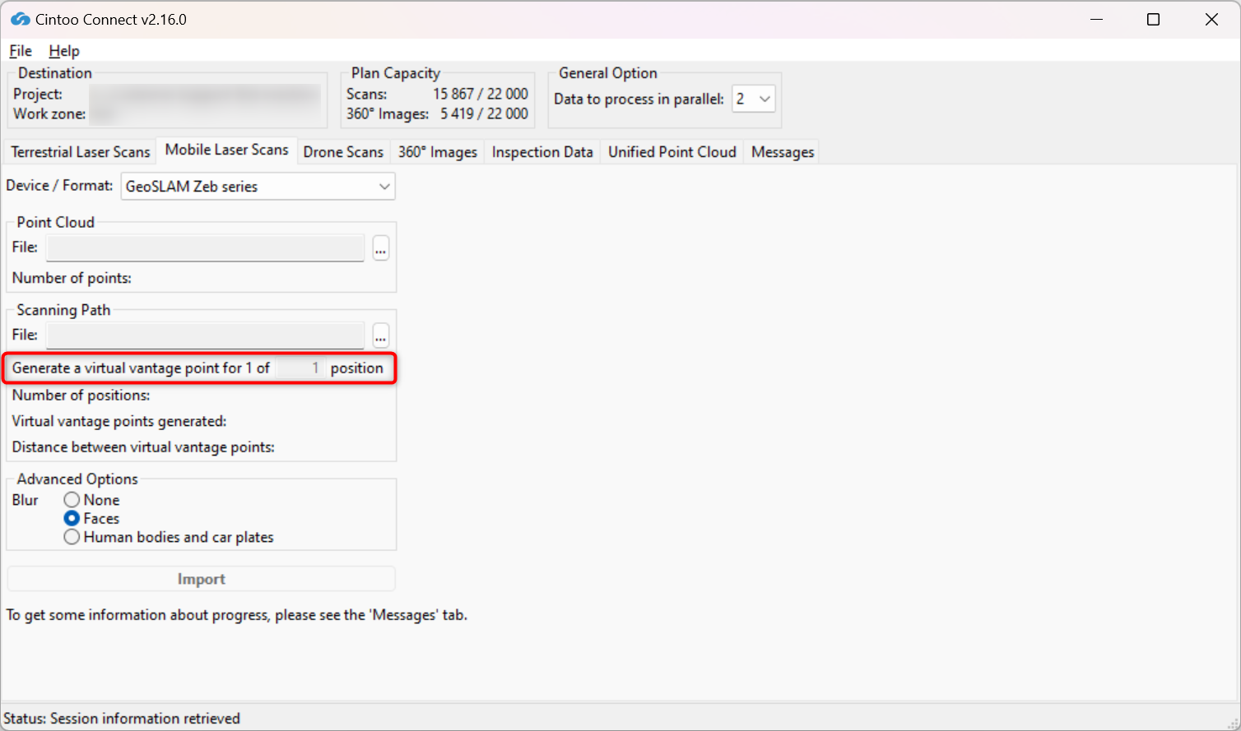Open the Help menu
1241x731 pixels.
pyautogui.click(x=64, y=51)
